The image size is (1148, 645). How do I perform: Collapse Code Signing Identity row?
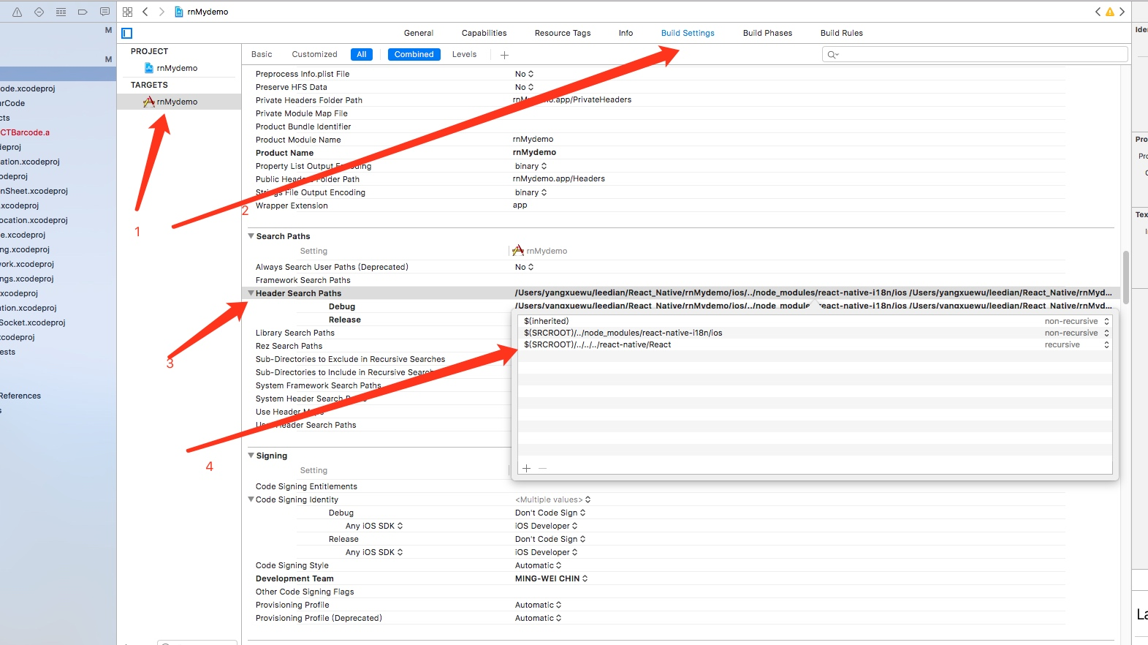coord(251,499)
